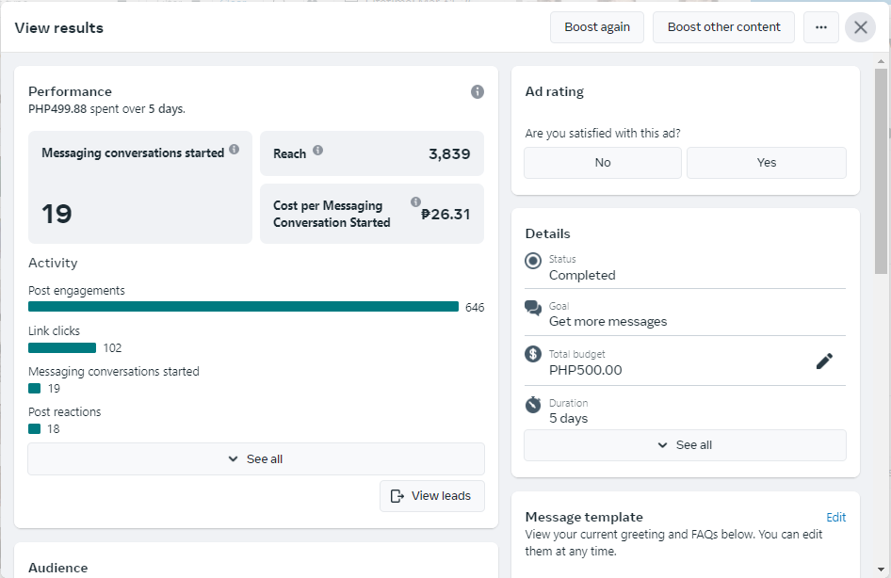Viewport: 891px width, 578px height.
Task: Click Edit link for Message template
Action: tap(836, 517)
